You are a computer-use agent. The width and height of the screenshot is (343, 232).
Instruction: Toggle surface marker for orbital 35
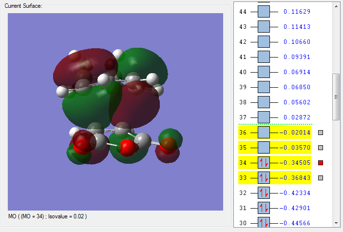click(321, 148)
